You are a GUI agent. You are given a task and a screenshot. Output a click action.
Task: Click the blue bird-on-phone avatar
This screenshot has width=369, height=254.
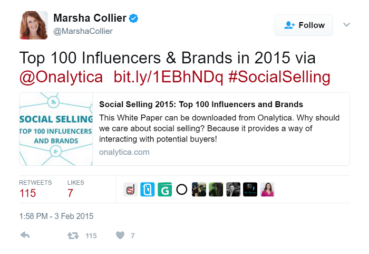148,190
